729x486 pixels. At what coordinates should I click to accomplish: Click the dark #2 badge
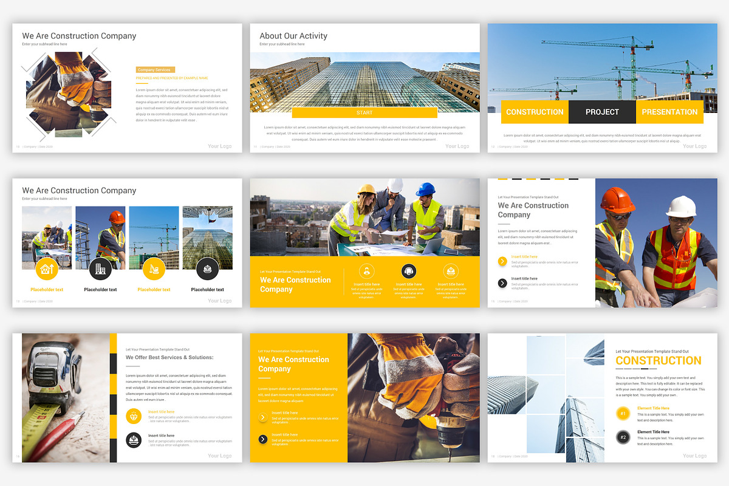(x=623, y=437)
